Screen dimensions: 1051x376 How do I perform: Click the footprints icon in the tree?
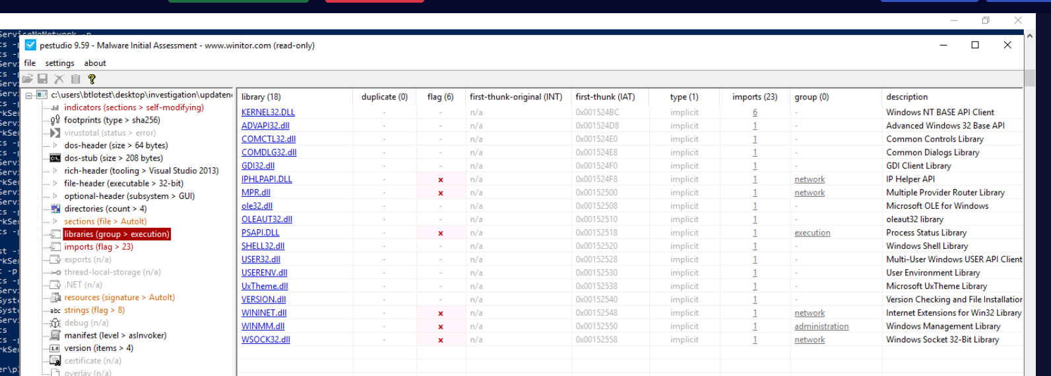(55, 120)
